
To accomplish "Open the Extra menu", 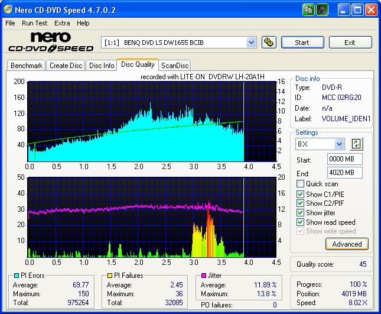I will [x=62, y=23].
